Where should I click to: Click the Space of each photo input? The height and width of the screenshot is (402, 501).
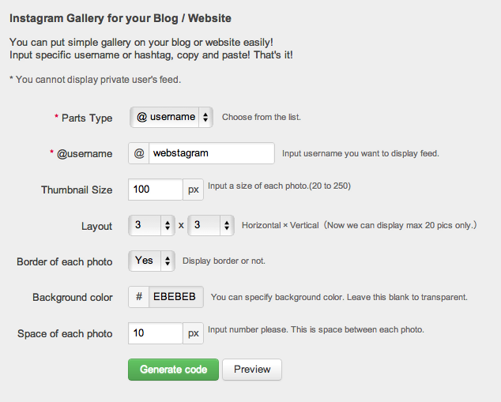click(156, 333)
